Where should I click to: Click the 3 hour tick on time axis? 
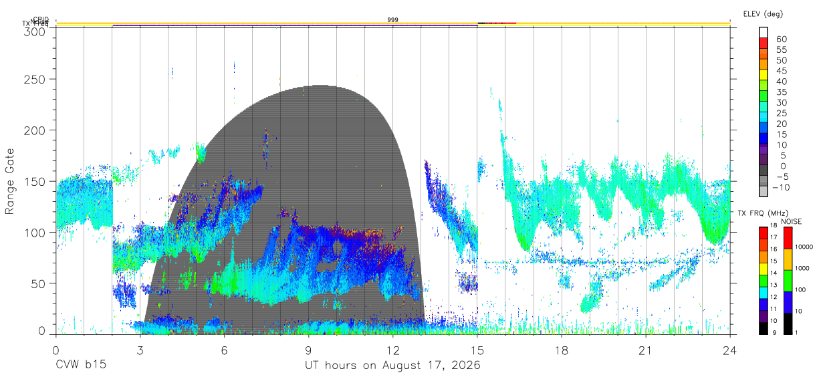[140, 350]
